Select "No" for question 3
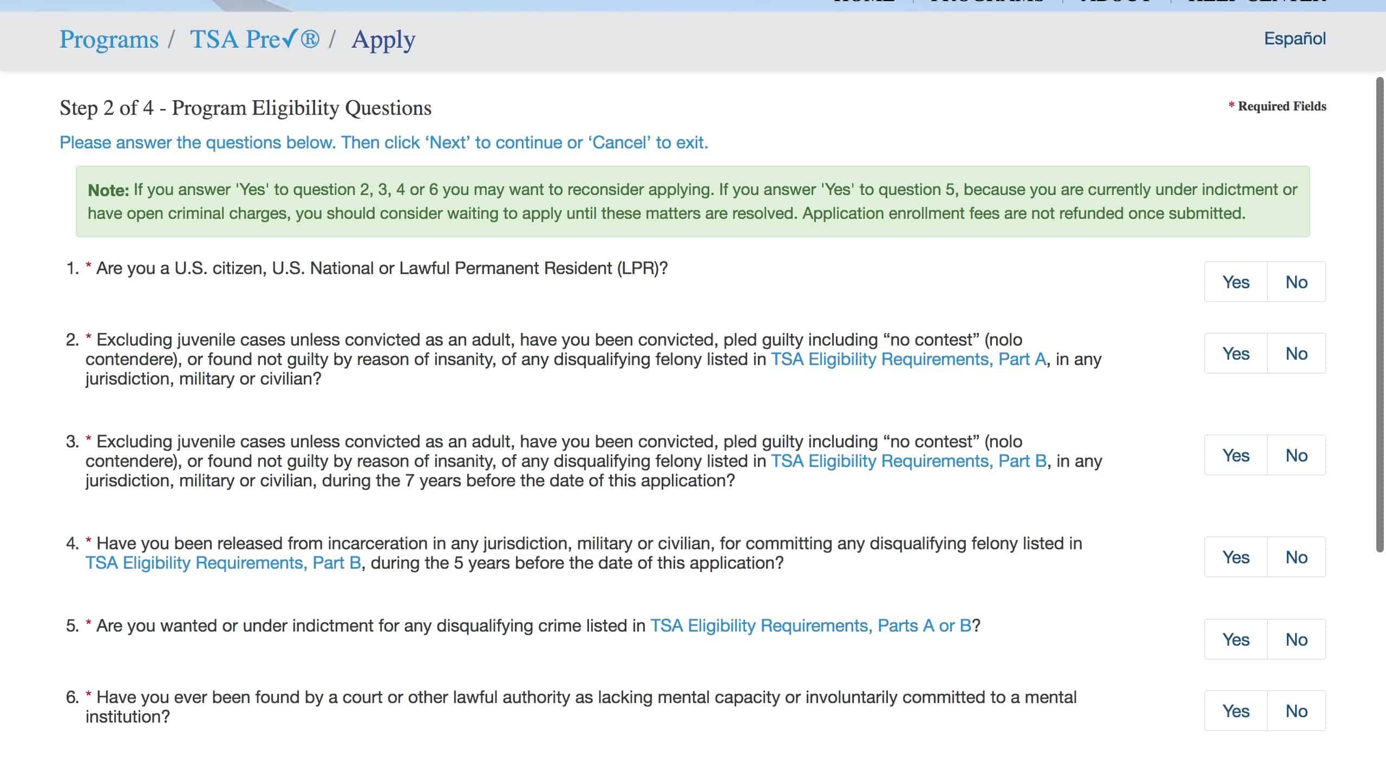Screen dimensions: 1386x780 point(1296,456)
